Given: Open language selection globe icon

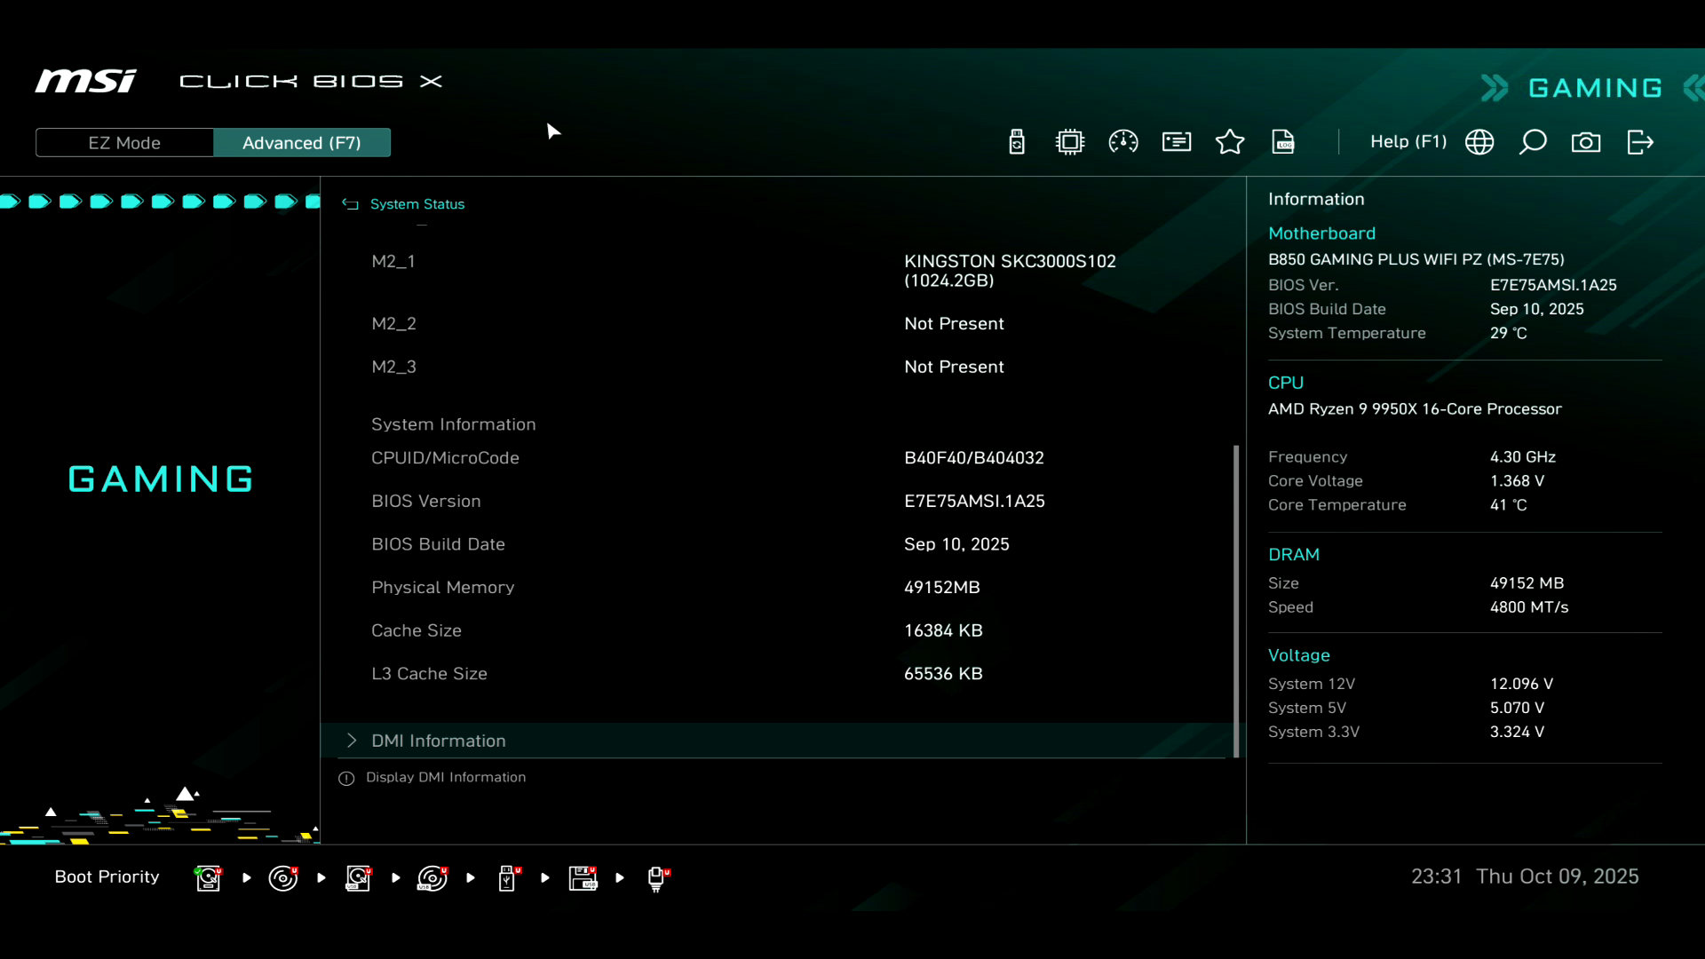Looking at the screenshot, I should pos(1479,142).
